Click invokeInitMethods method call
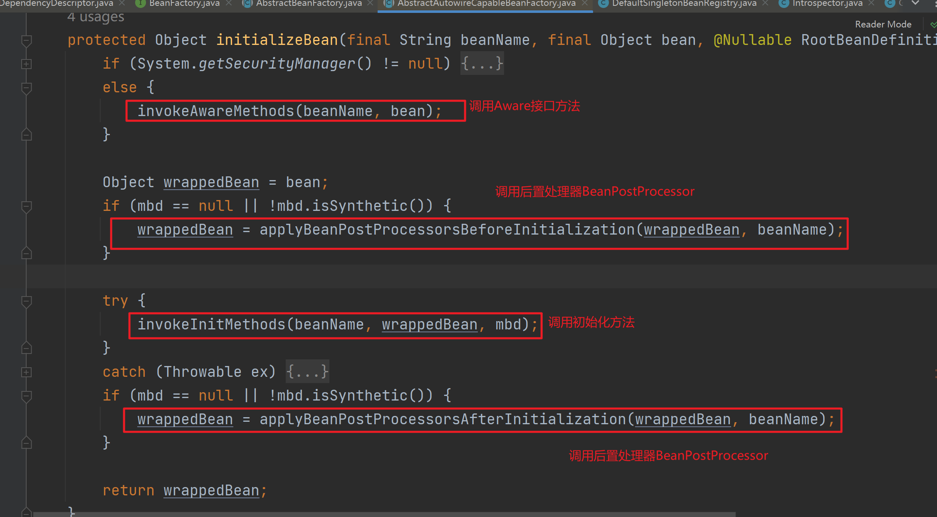Viewport: 937px width, 517px height. [211, 324]
